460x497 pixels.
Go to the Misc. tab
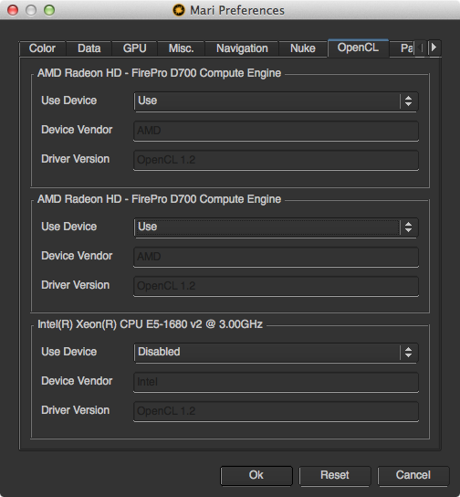[181, 48]
